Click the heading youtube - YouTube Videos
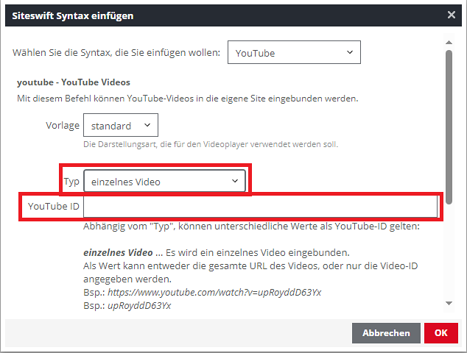 [x=73, y=82]
